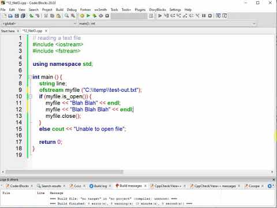Create a new file with the toolbar icon
The width and height of the screenshot is (277, 208).
coord(4,16)
